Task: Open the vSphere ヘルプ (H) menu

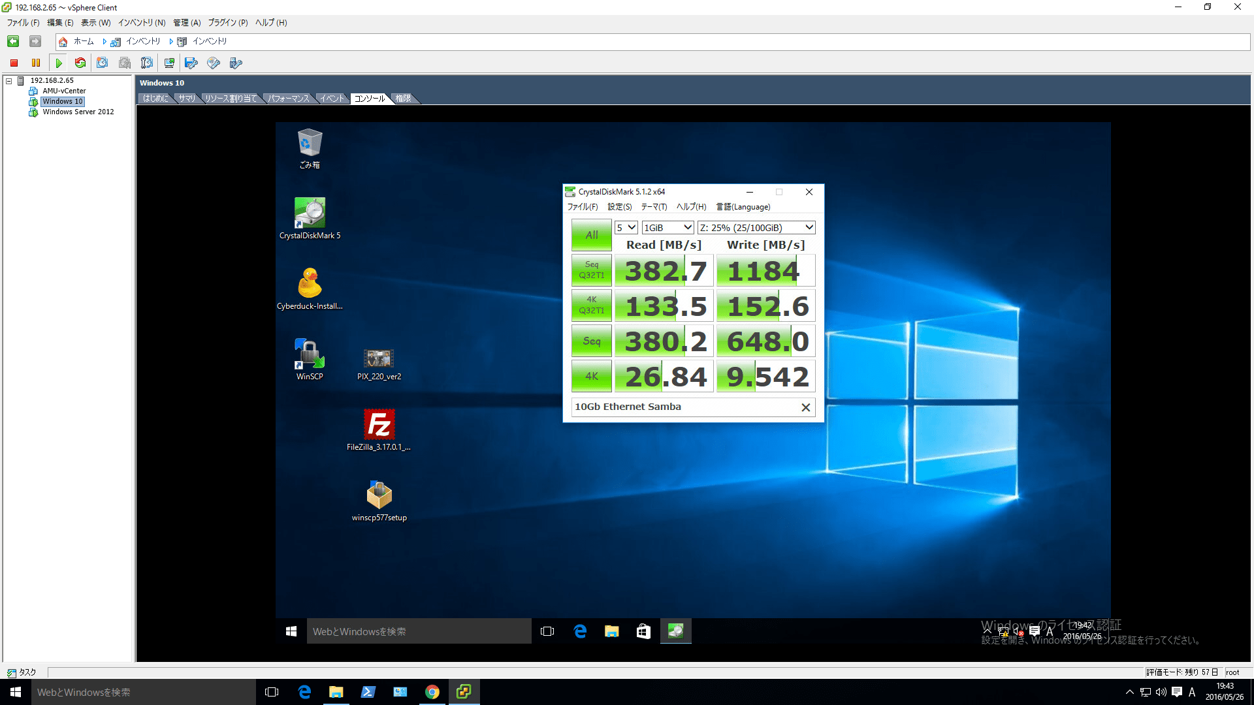Action: [271, 23]
